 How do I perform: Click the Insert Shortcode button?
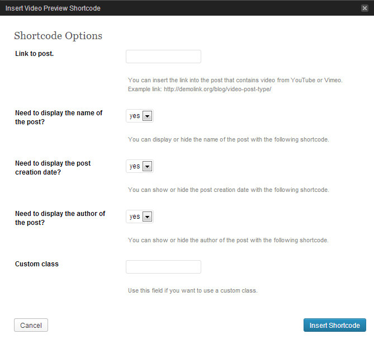[334, 325]
